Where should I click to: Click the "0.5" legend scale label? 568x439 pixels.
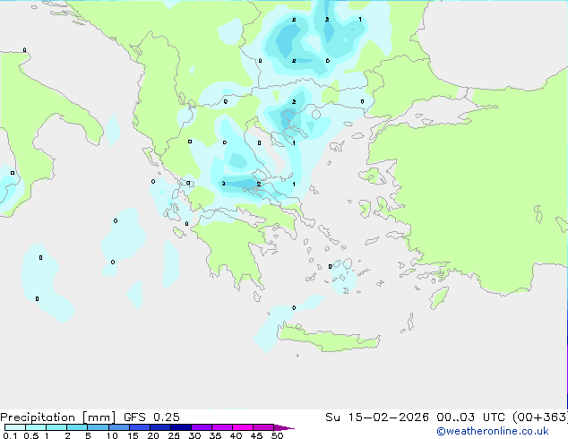(31, 435)
